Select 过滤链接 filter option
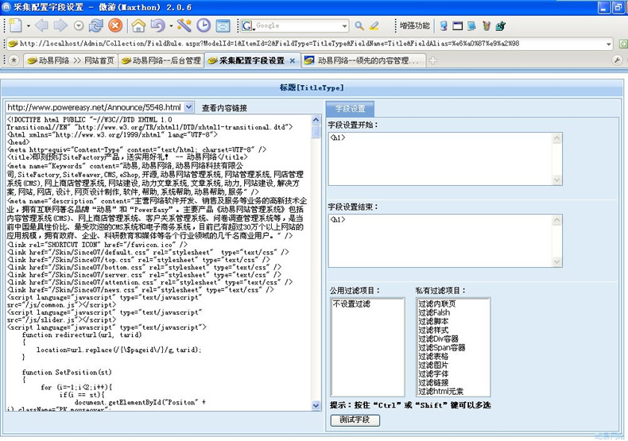The width and height of the screenshot is (628, 441). tap(433, 383)
